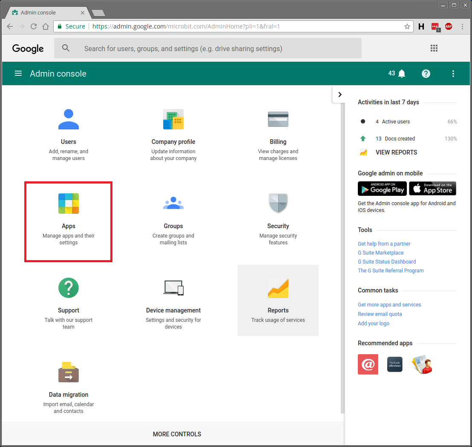Show notifications via the bell icon

coord(402,73)
